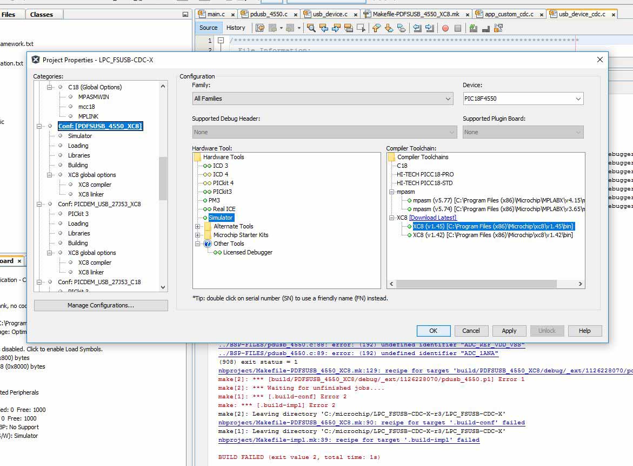This screenshot has width=633, height=466.
Task: Click the red Start Macro Recording icon
Action: coord(445,28)
